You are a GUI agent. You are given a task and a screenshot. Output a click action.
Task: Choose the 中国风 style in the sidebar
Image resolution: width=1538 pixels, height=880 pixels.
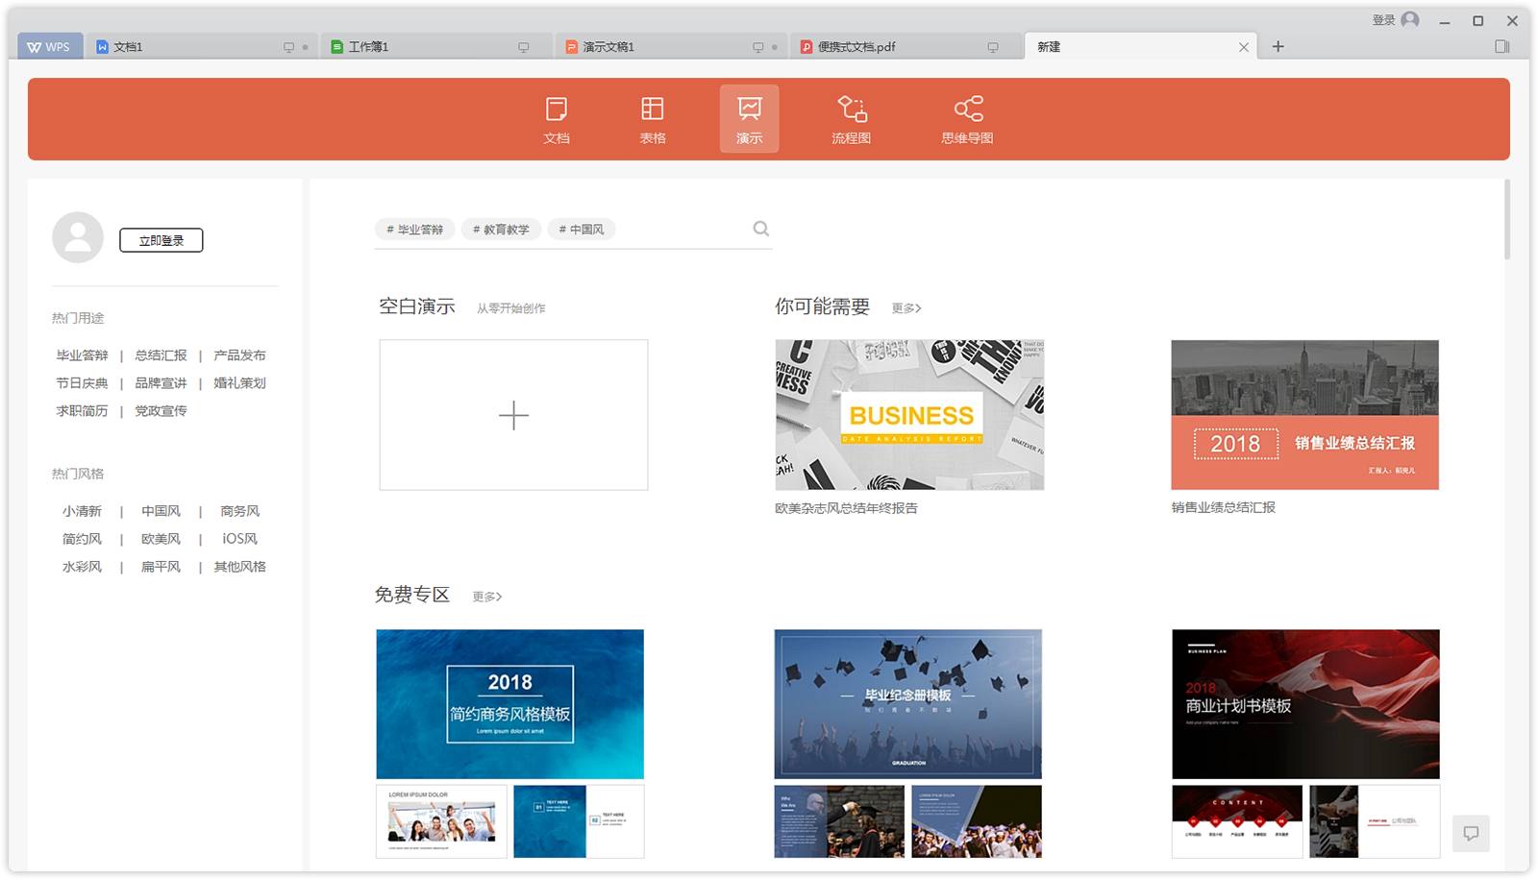pos(161,511)
